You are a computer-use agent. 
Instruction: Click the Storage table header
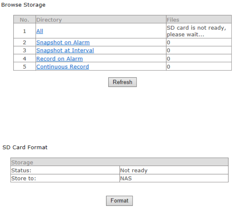22,162
